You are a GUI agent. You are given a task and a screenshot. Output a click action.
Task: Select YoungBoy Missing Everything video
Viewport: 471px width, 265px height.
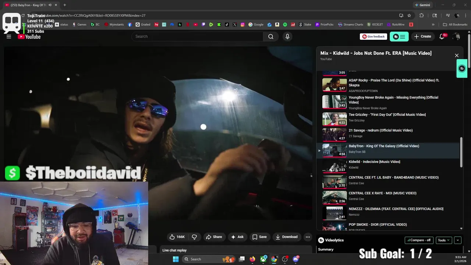tap(388, 102)
